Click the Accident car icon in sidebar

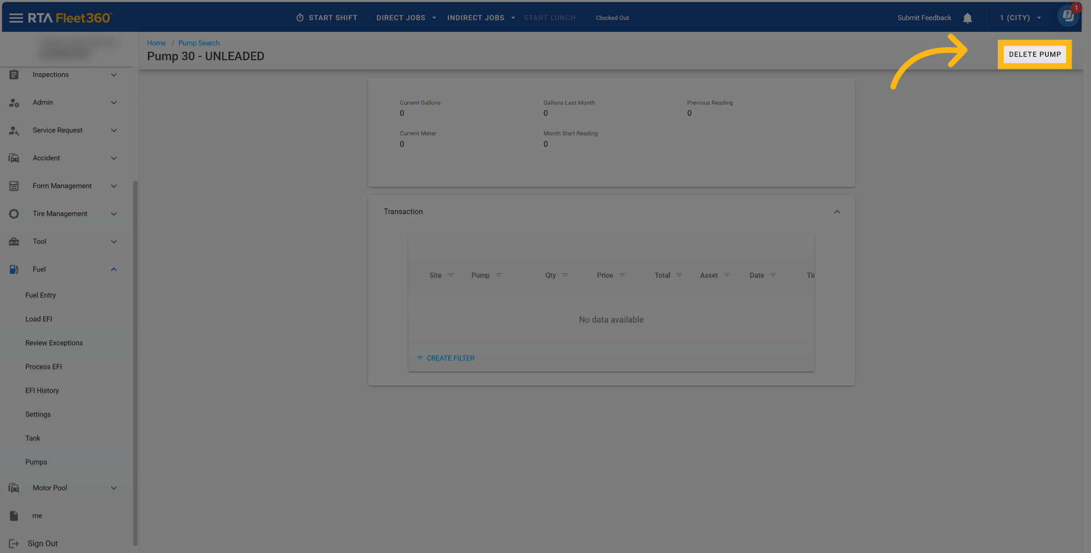click(14, 158)
